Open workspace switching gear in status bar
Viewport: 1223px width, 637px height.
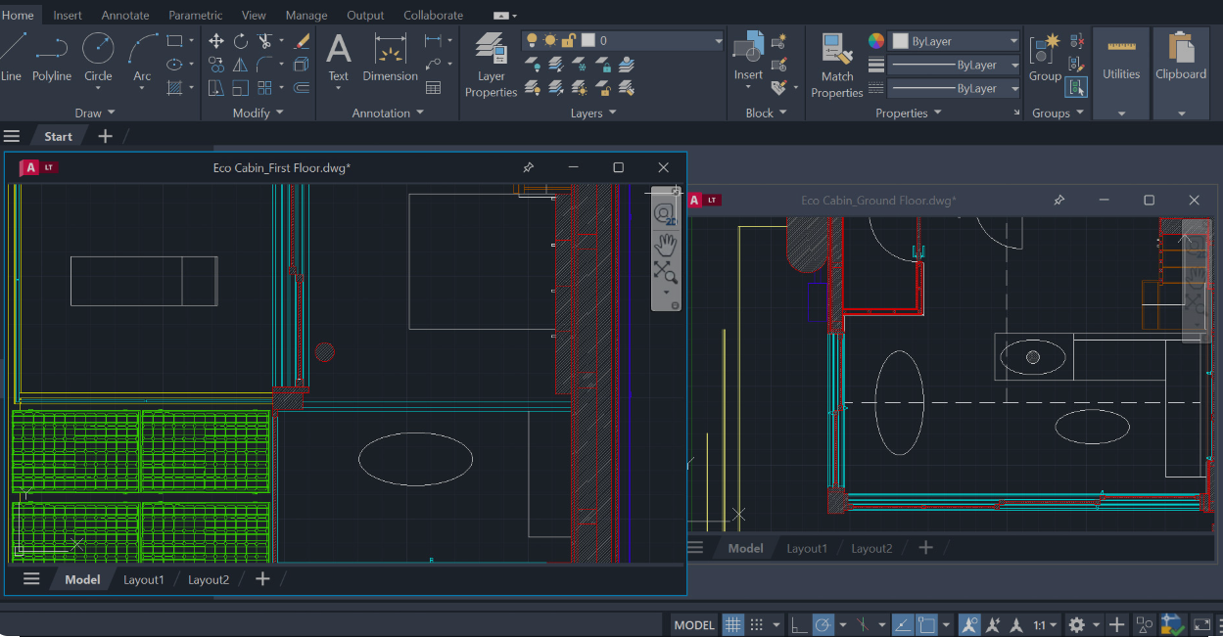click(x=1077, y=624)
